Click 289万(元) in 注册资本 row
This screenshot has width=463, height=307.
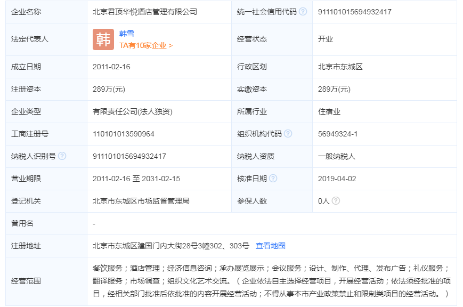coord(109,89)
